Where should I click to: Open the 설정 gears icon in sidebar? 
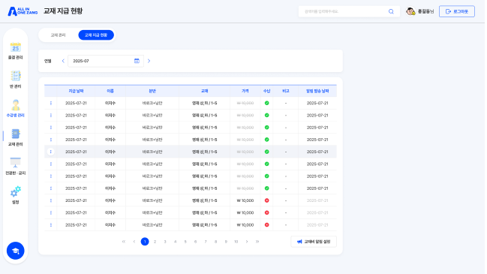click(15, 191)
